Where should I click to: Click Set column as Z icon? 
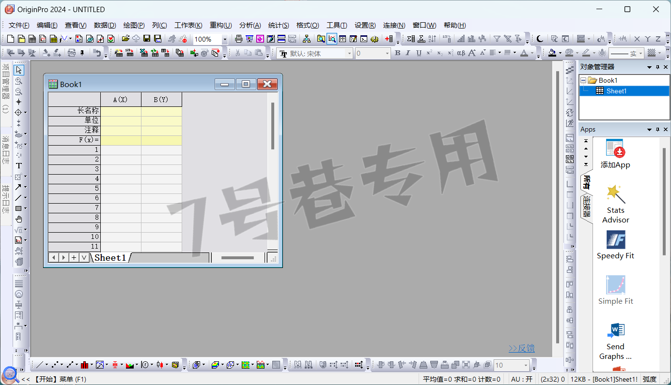point(658,39)
